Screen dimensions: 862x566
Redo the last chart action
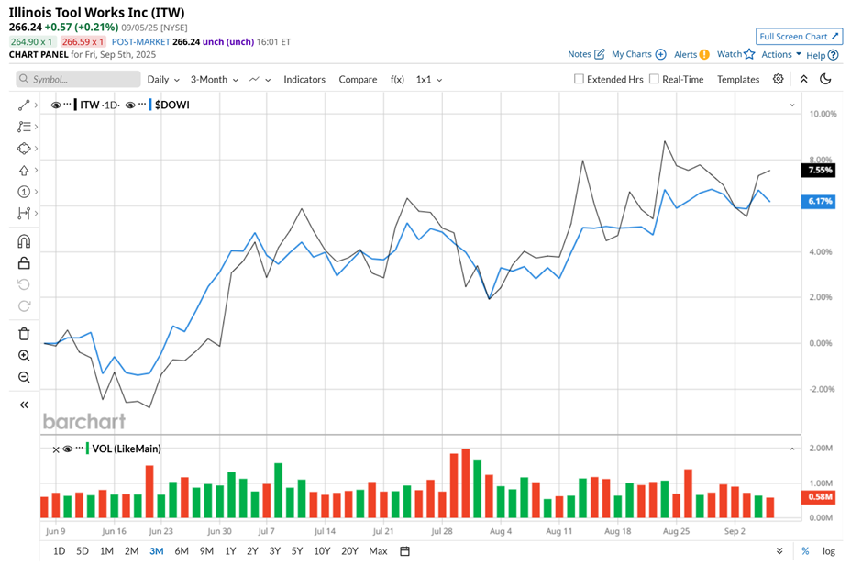24,305
